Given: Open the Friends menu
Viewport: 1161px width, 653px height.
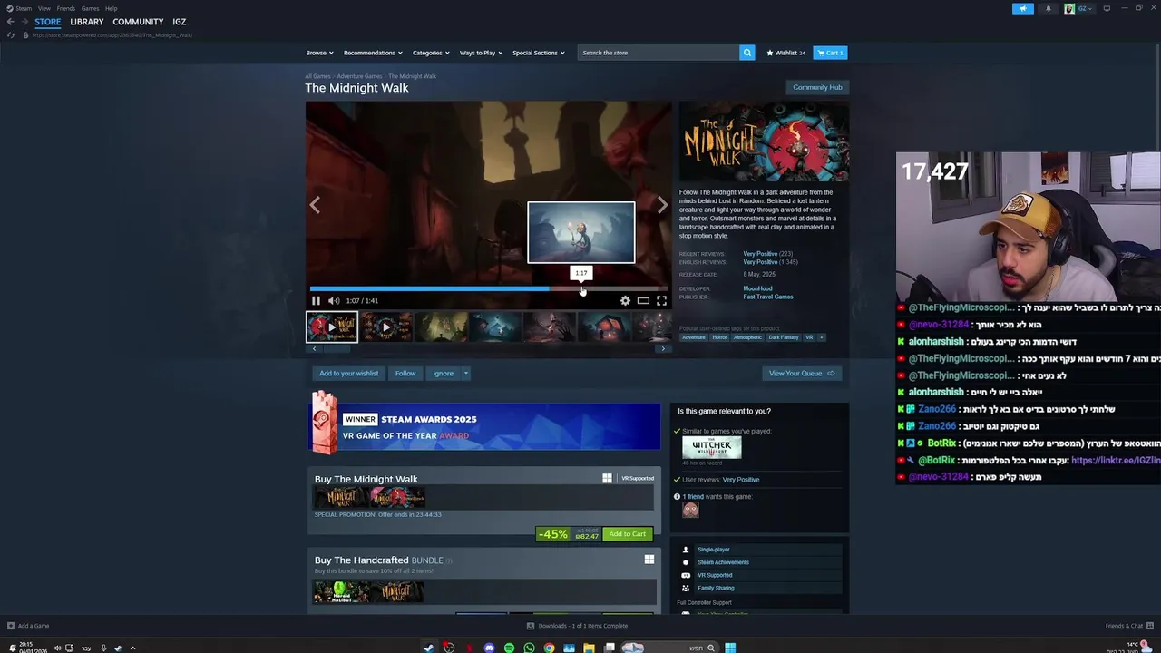Looking at the screenshot, I should coord(66,8).
